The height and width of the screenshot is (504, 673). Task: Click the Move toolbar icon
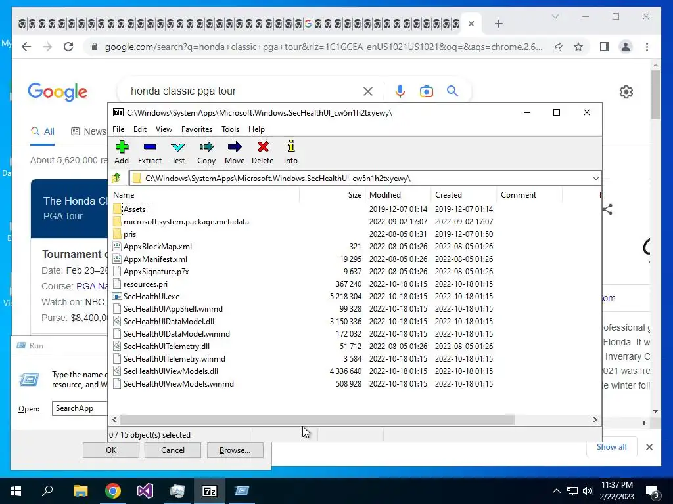point(235,152)
